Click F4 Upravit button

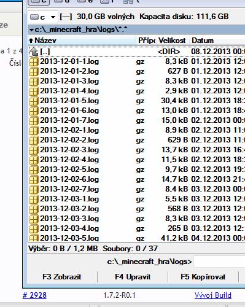pyautogui.click(x=133, y=277)
